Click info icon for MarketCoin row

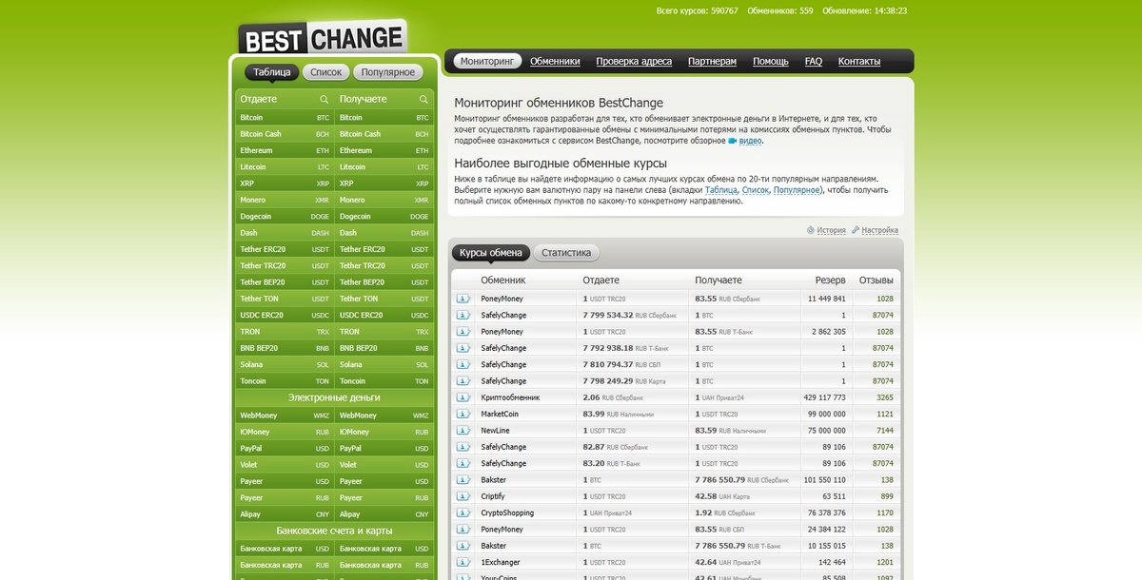tap(463, 414)
